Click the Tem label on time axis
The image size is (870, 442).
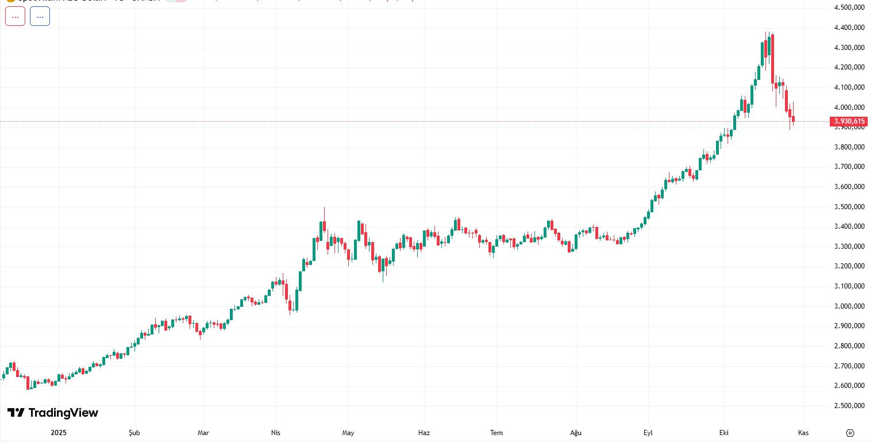point(496,433)
